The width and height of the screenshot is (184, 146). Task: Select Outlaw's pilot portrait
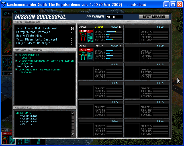(90, 56)
